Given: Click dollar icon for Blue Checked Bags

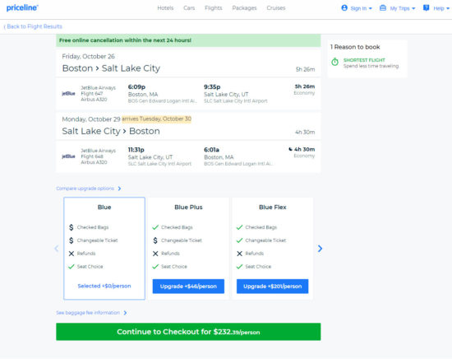Looking at the screenshot, I should [71, 227].
